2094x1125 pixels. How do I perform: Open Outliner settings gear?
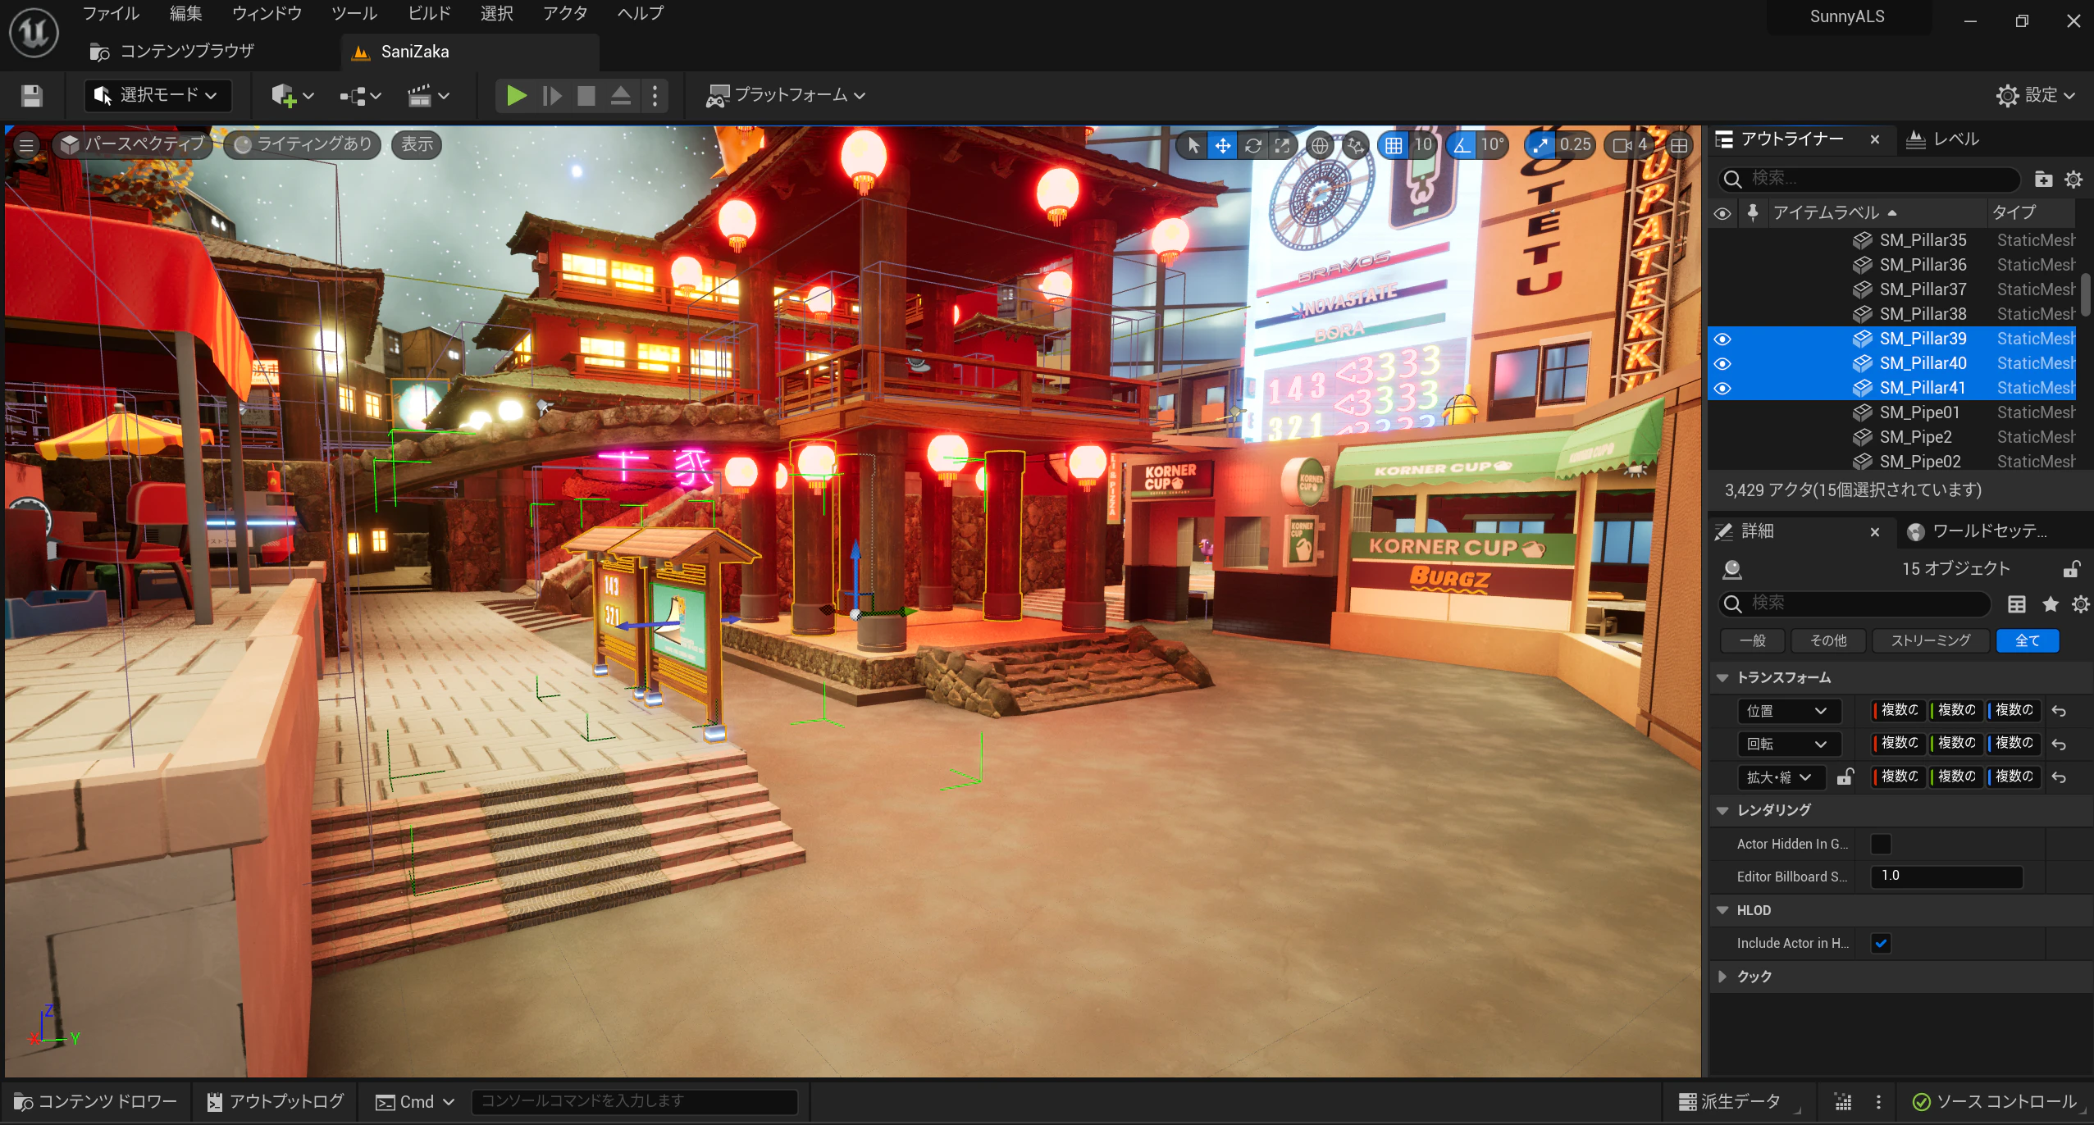2073,179
